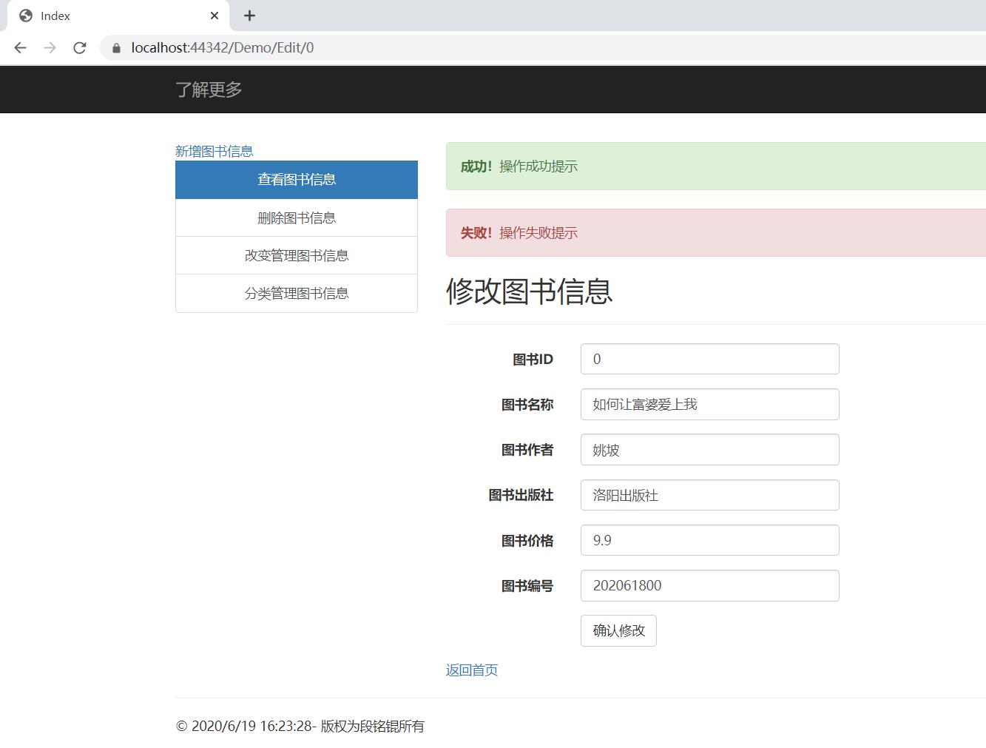The height and width of the screenshot is (748, 986).
Task: Click the browser back arrow
Action: point(21,48)
